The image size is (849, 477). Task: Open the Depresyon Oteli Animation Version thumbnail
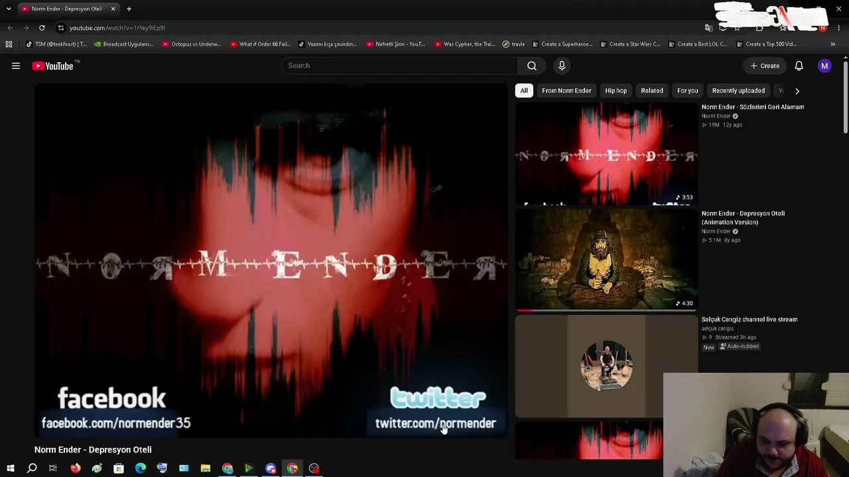pos(606,260)
